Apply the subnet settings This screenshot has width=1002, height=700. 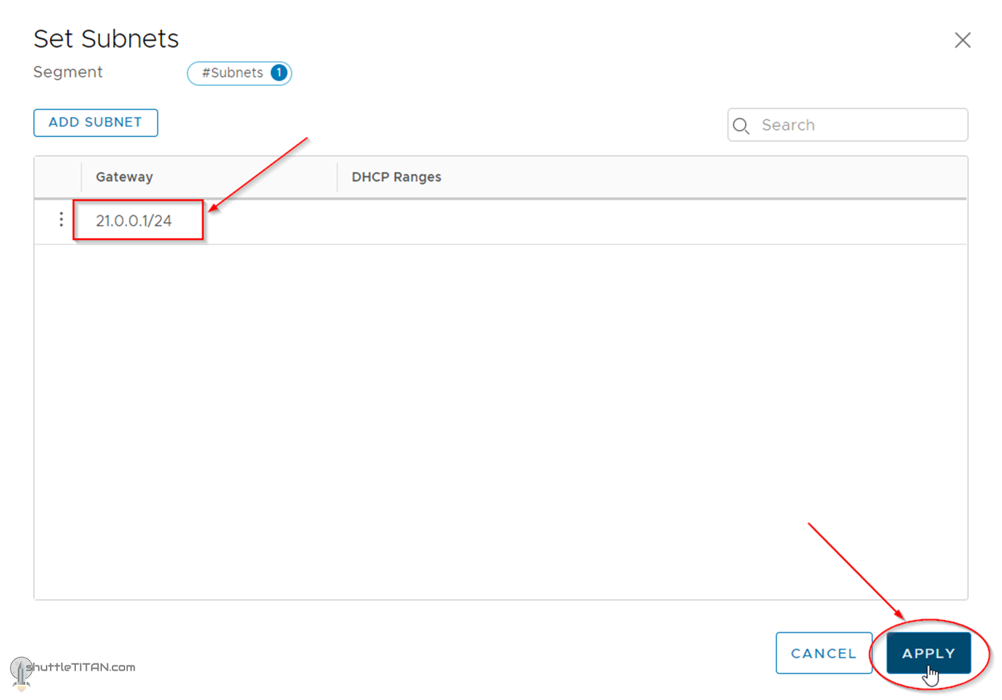click(x=928, y=653)
